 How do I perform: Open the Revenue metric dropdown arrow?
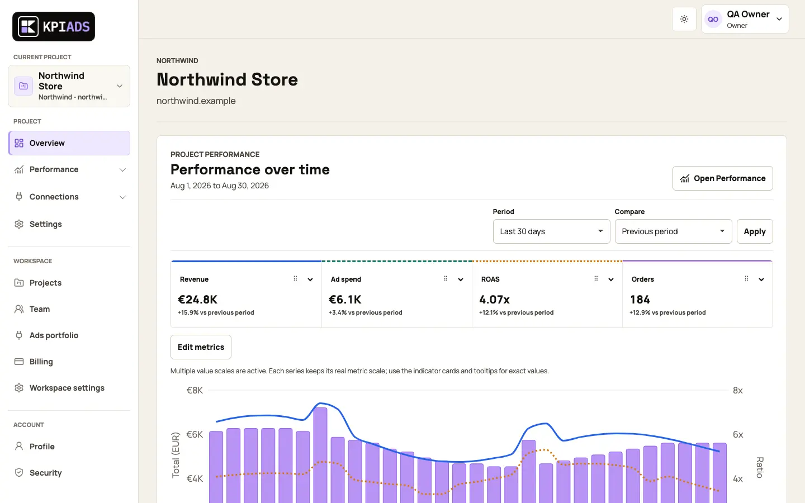click(310, 279)
